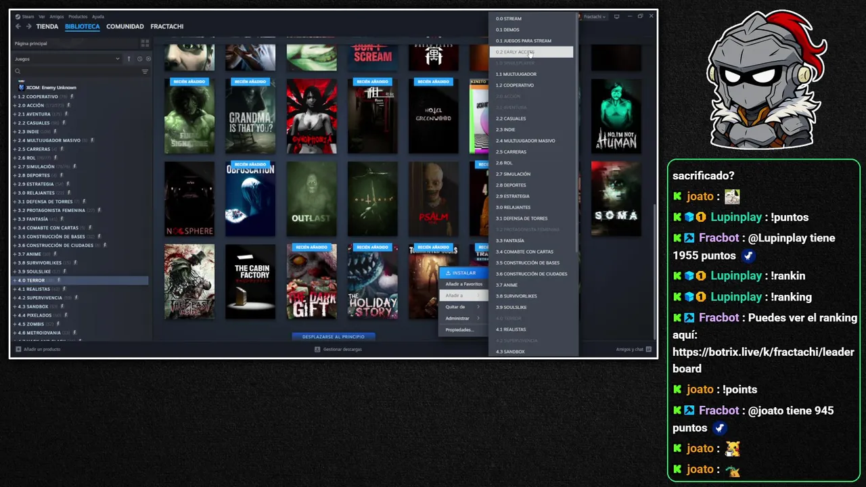The height and width of the screenshot is (487, 866).
Task: Expand the 2.1 AVENTURA collection
Action: tap(15, 114)
